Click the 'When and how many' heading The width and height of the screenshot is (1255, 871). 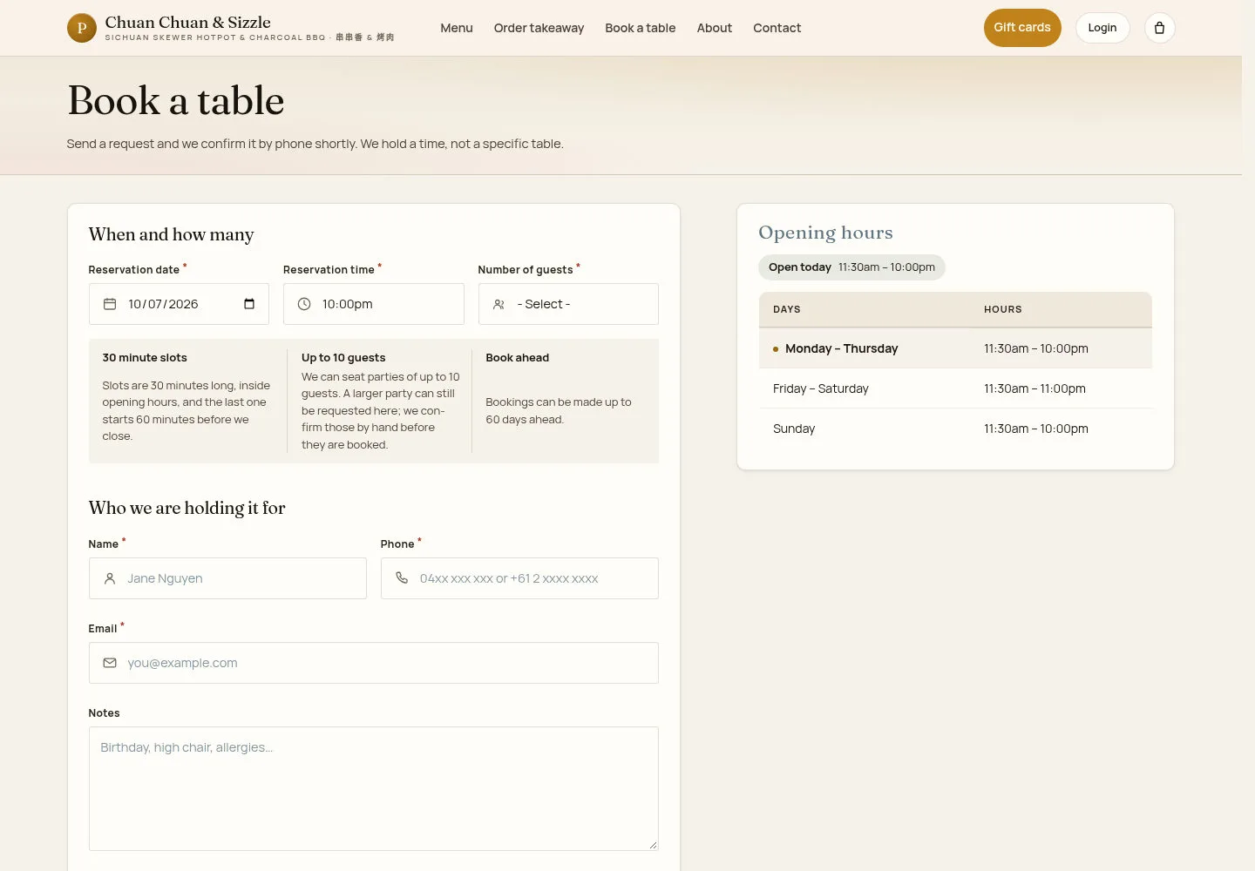point(172,234)
